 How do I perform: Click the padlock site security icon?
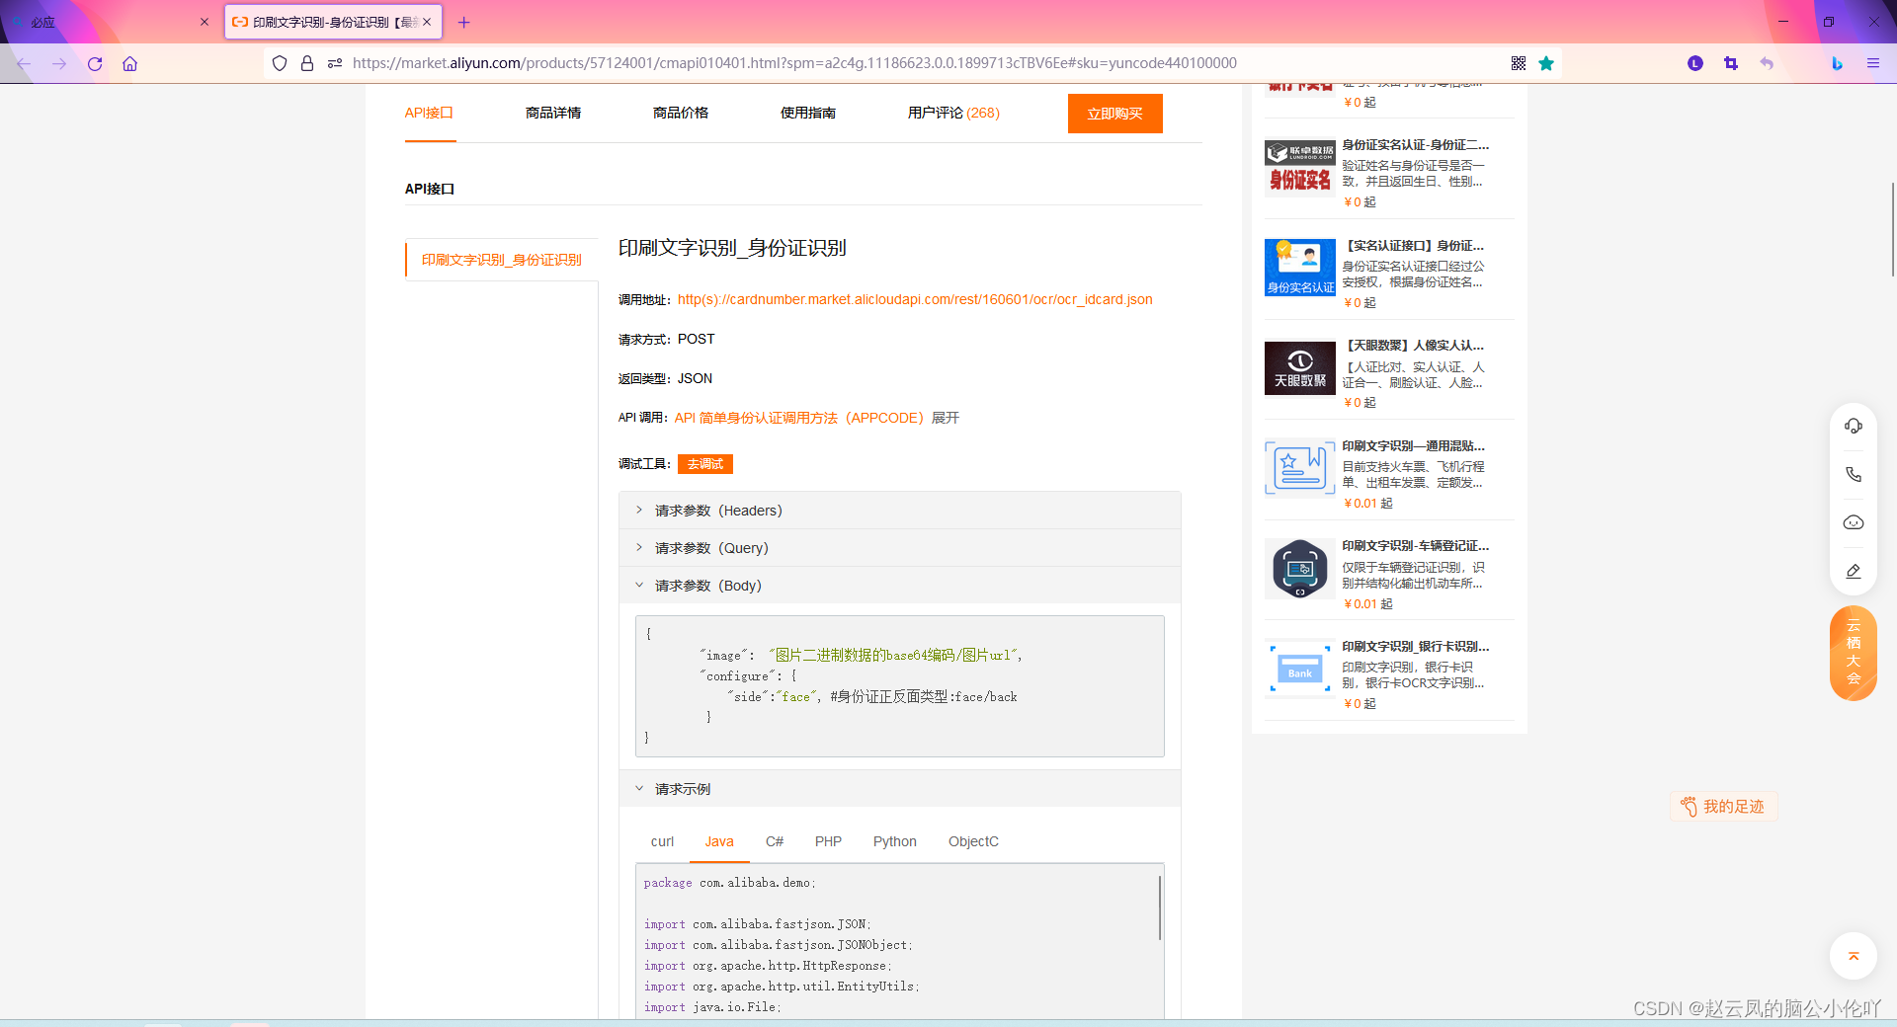307,63
